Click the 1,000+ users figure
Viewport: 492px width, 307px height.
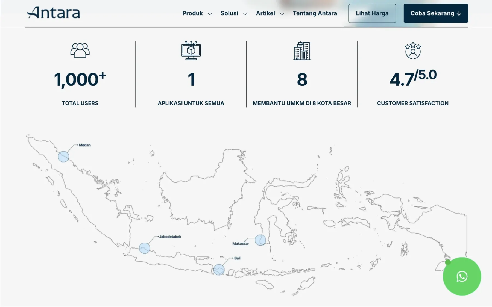(x=80, y=79)
